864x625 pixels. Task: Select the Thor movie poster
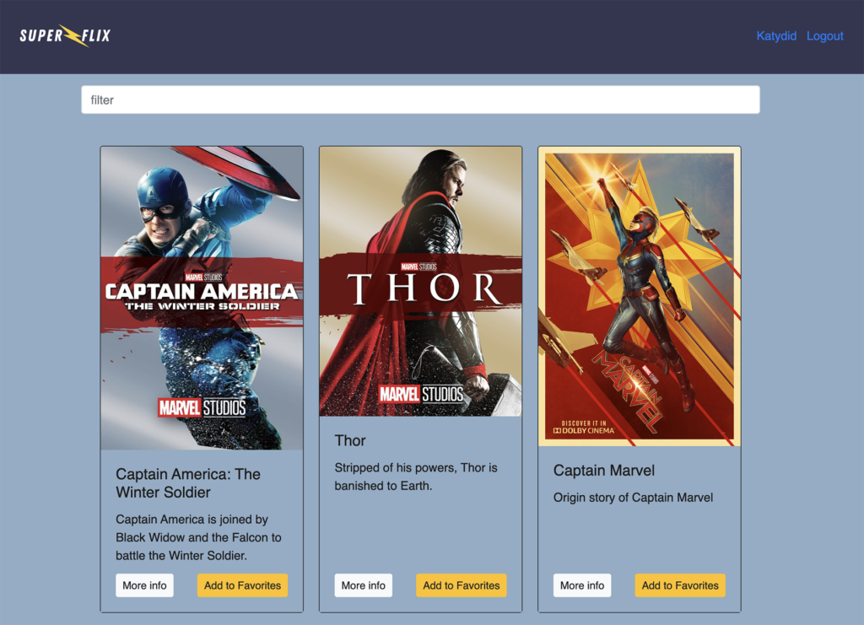coord(420,282)
